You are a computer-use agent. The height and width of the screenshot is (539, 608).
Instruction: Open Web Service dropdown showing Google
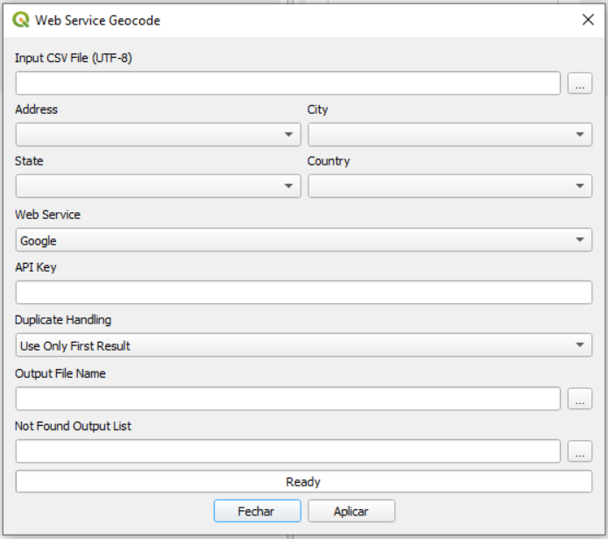tap(303, 240)
